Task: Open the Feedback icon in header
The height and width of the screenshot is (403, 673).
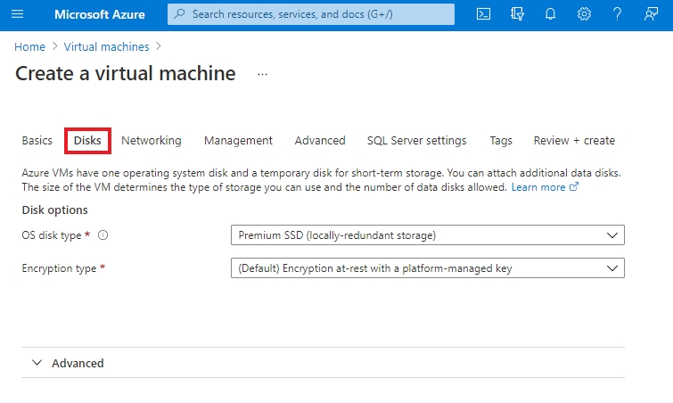Action: pyautogui.click(x=651, y=14)
